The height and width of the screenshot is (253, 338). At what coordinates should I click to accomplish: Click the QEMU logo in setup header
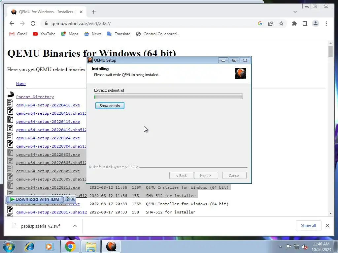(241, 73)
